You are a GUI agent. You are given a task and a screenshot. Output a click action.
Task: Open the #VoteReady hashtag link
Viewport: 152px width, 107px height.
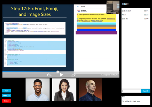tap(111, 19)
